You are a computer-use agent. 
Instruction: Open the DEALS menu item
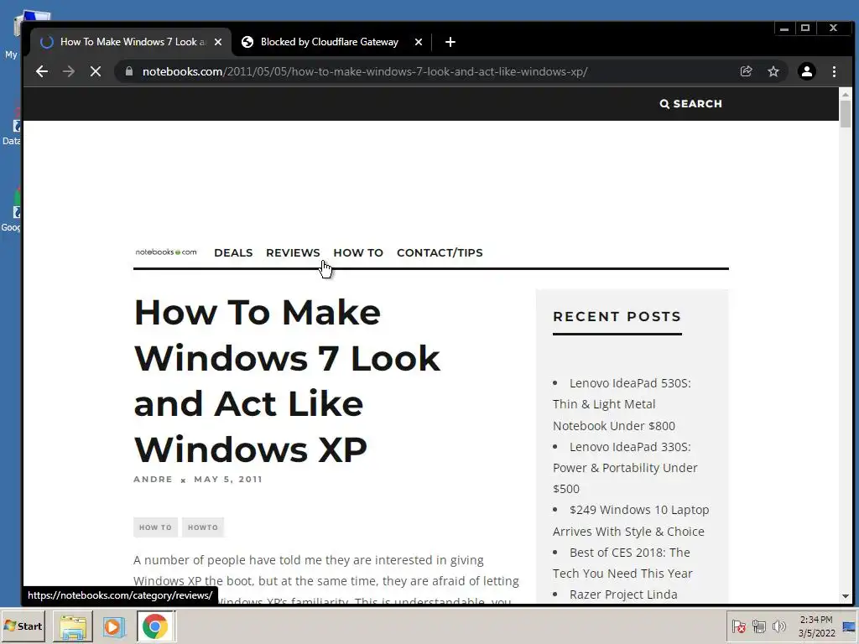[233, 253]
